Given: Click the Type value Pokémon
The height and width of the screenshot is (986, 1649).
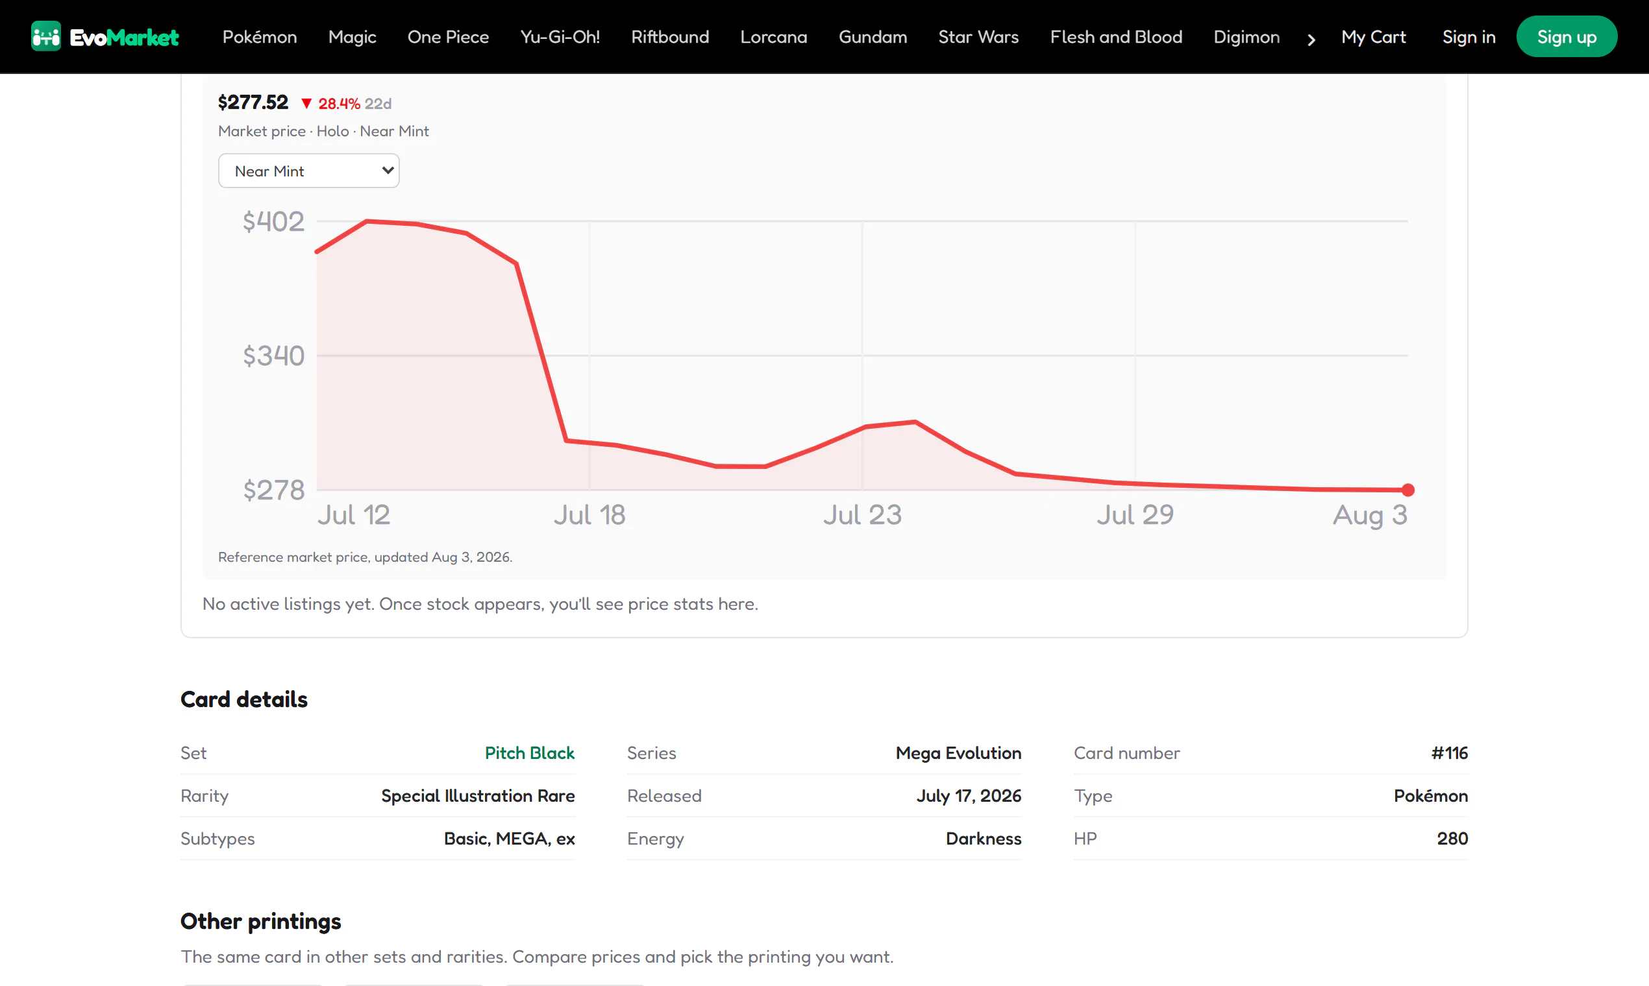Looking at the screenshot, I should 1431,795.
